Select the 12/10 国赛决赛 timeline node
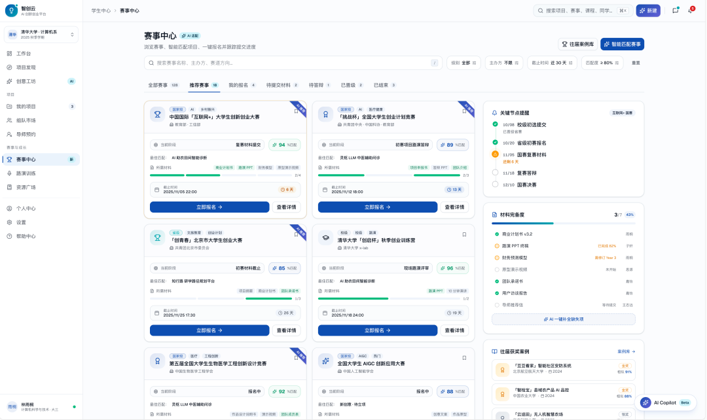The image size is (707, 420). tap(495, 184)
